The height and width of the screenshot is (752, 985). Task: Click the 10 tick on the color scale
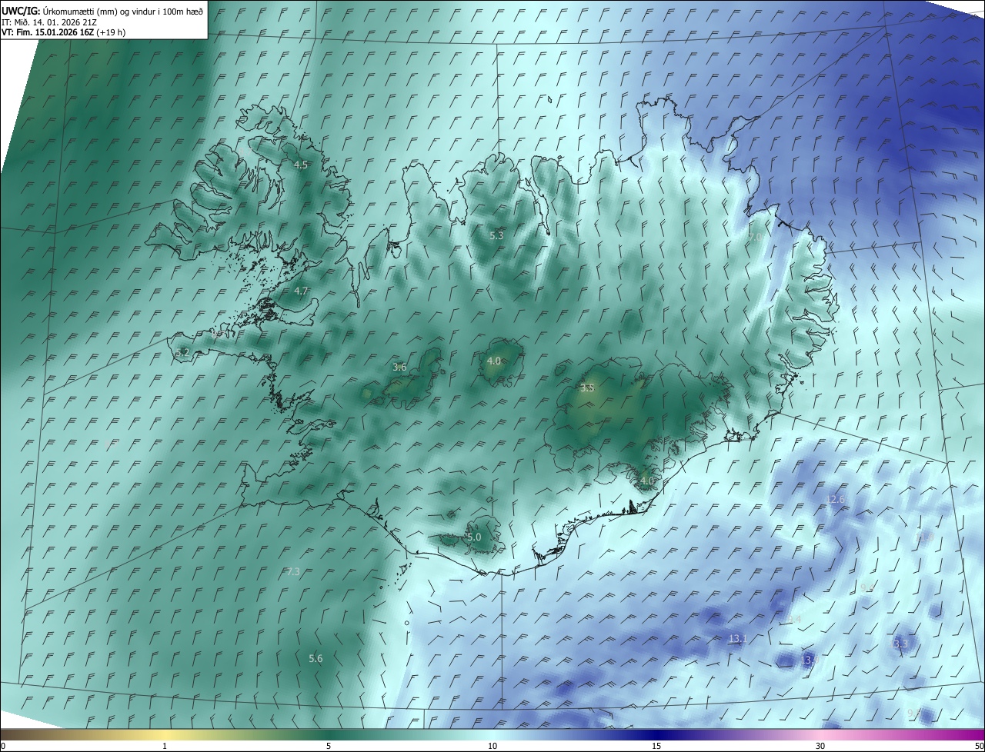(x=492, y=746)
